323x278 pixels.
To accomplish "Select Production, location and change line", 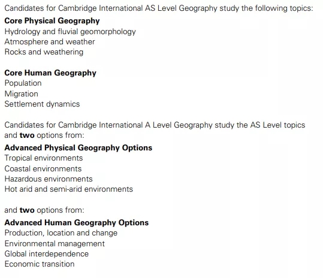I will point(61,233).
